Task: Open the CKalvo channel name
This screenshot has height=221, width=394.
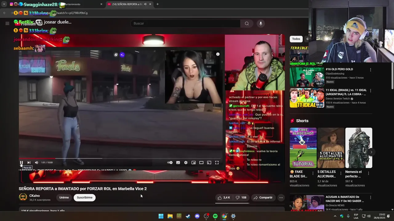Action: 34,196
